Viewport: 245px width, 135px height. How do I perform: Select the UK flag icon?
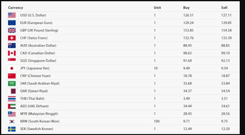point(12,30)
